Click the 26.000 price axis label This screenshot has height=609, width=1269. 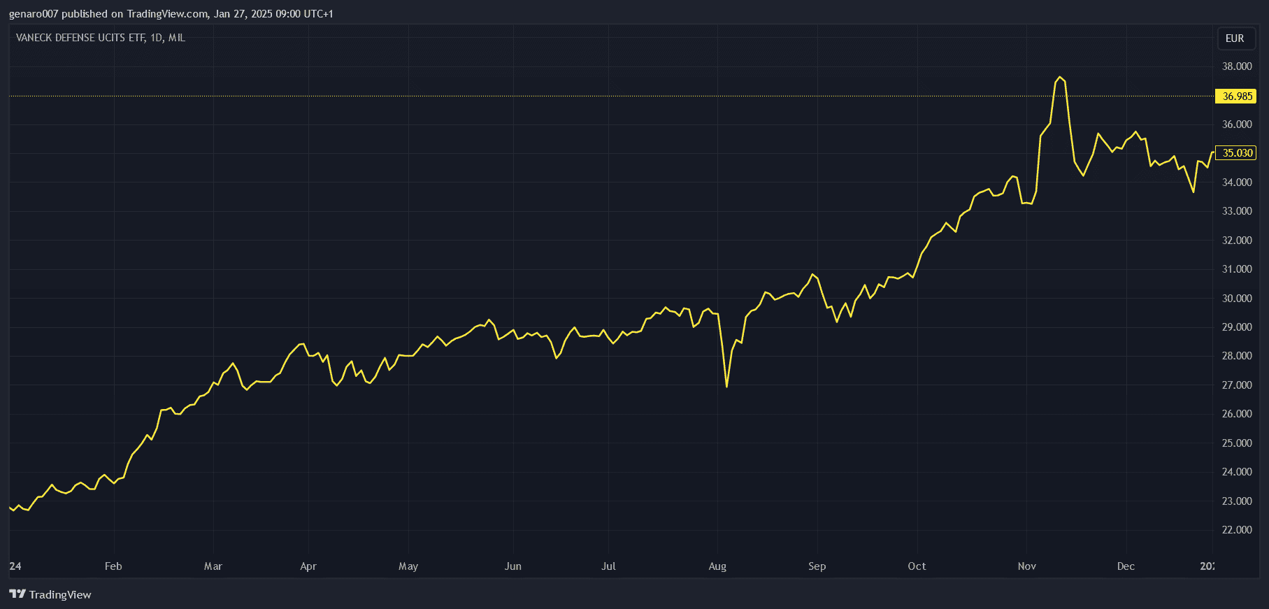(1236, 414)
